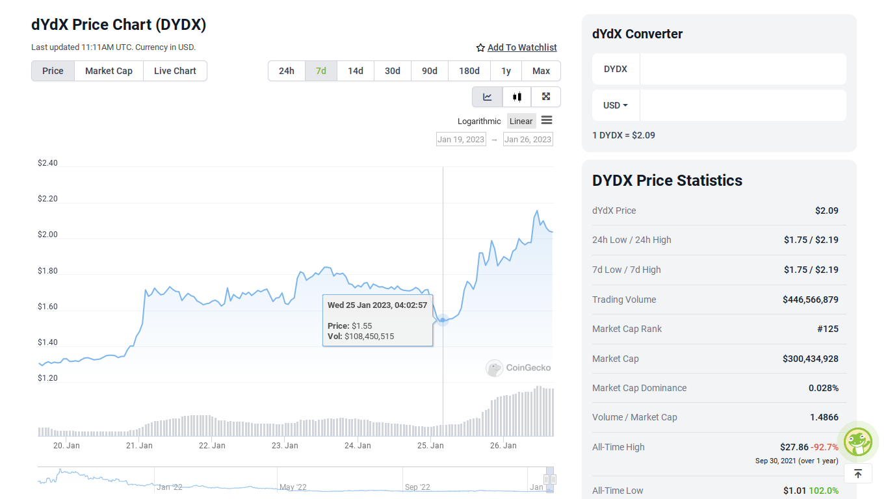Select the Price tab

(x=53, y=71)
